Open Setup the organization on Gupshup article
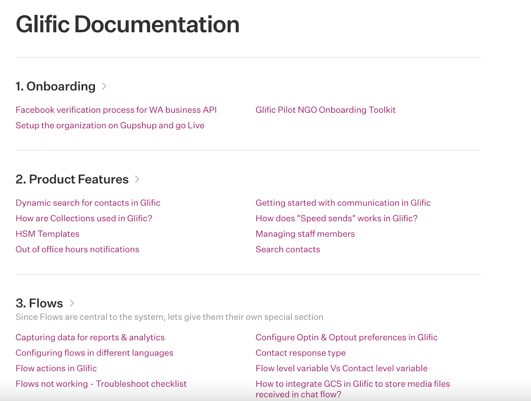The height and width of the screenshot is (401, 531). coord(110,125)
